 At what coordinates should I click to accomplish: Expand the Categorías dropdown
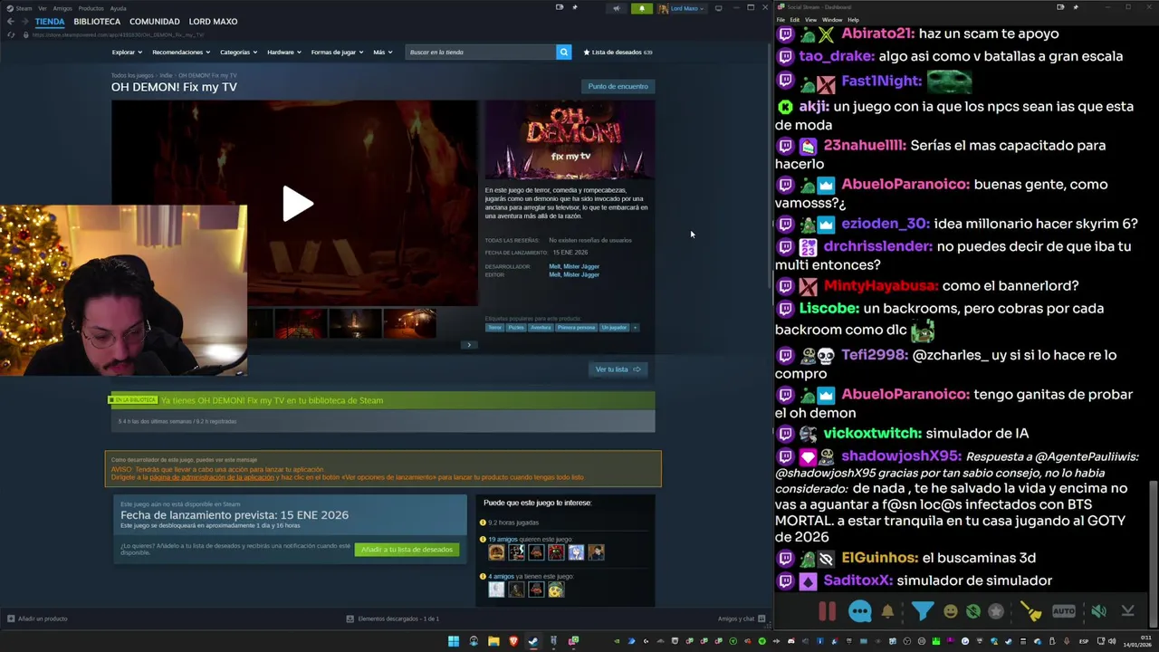tap(238, 52)
